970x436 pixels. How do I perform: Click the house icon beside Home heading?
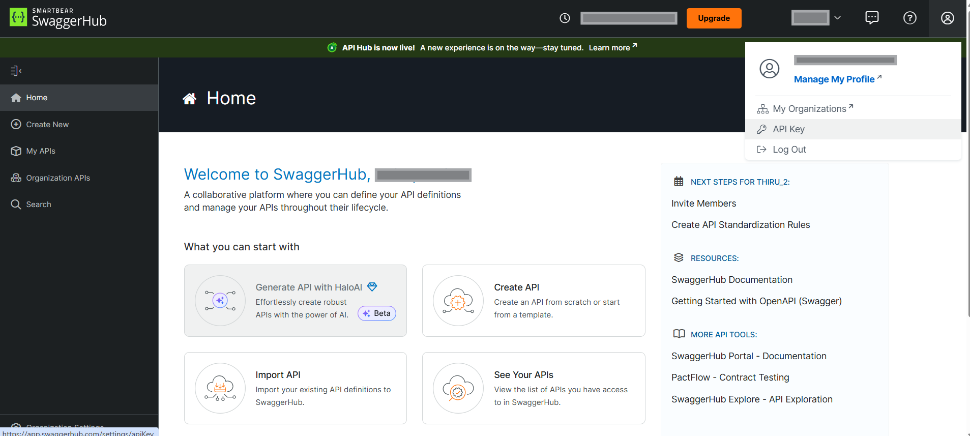[190, 98]
